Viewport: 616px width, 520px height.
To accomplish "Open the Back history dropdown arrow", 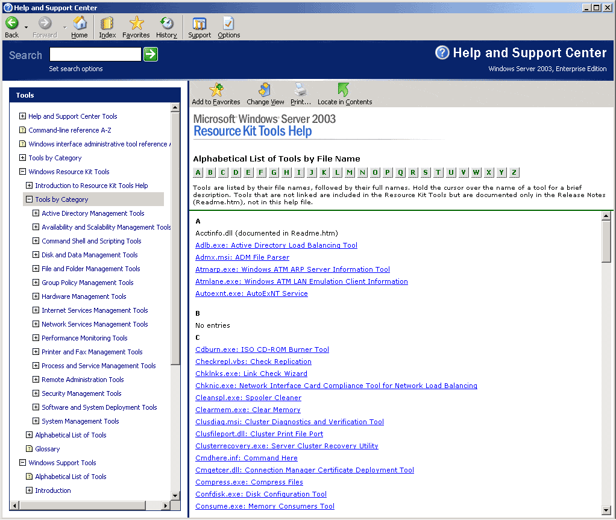I will (27, 28).
